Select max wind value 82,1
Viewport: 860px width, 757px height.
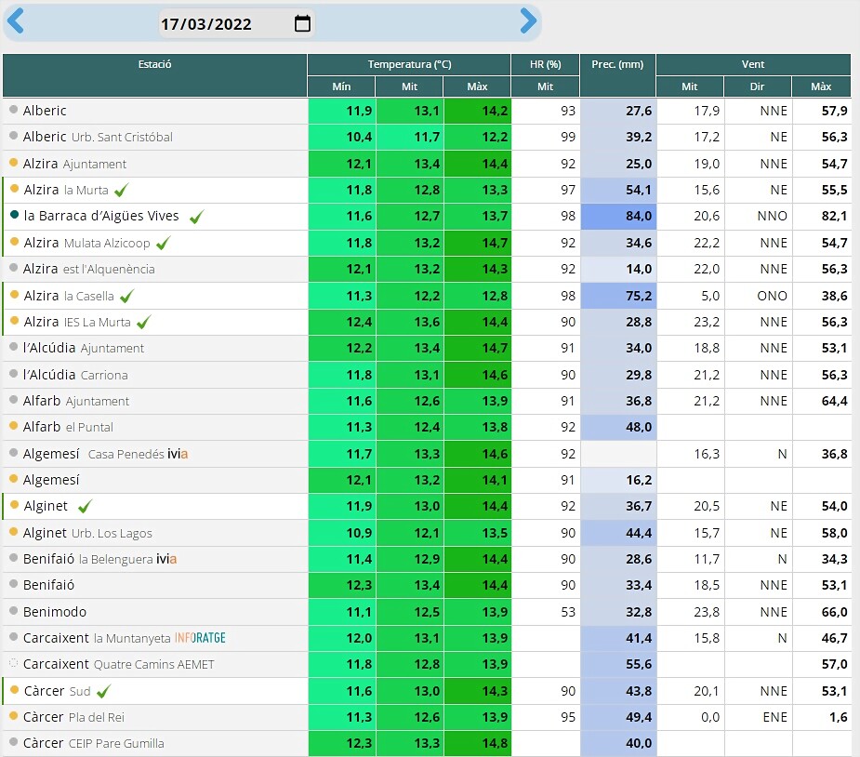[821, 217]
